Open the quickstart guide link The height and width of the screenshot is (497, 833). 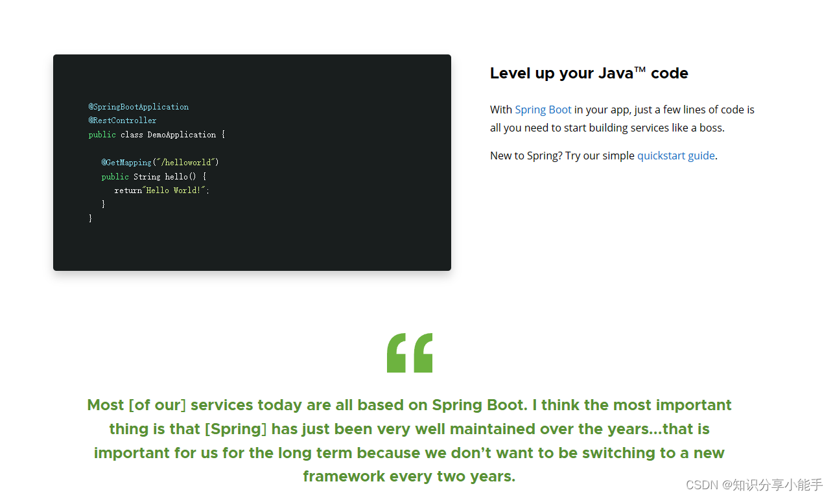click(676, 156)
